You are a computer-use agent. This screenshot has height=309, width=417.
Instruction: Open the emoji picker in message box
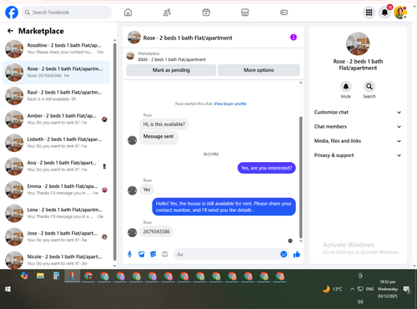[284, 254]
